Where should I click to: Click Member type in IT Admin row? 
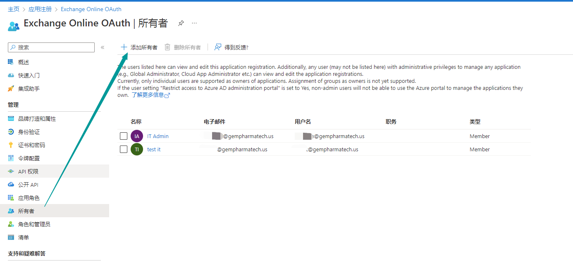[480, 136]
